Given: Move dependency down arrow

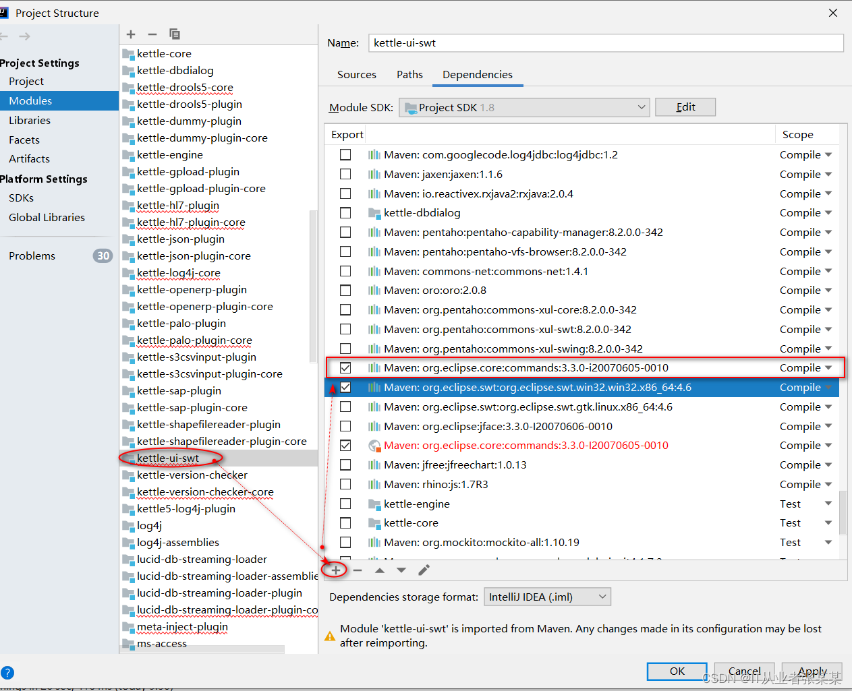Looking at the screenshot, I should pos(401,570).
